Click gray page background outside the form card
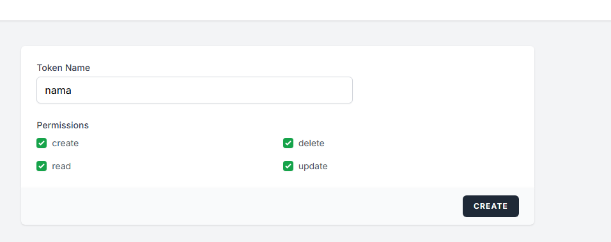This screenshot has height=242, width=611. tap(573, 132)
